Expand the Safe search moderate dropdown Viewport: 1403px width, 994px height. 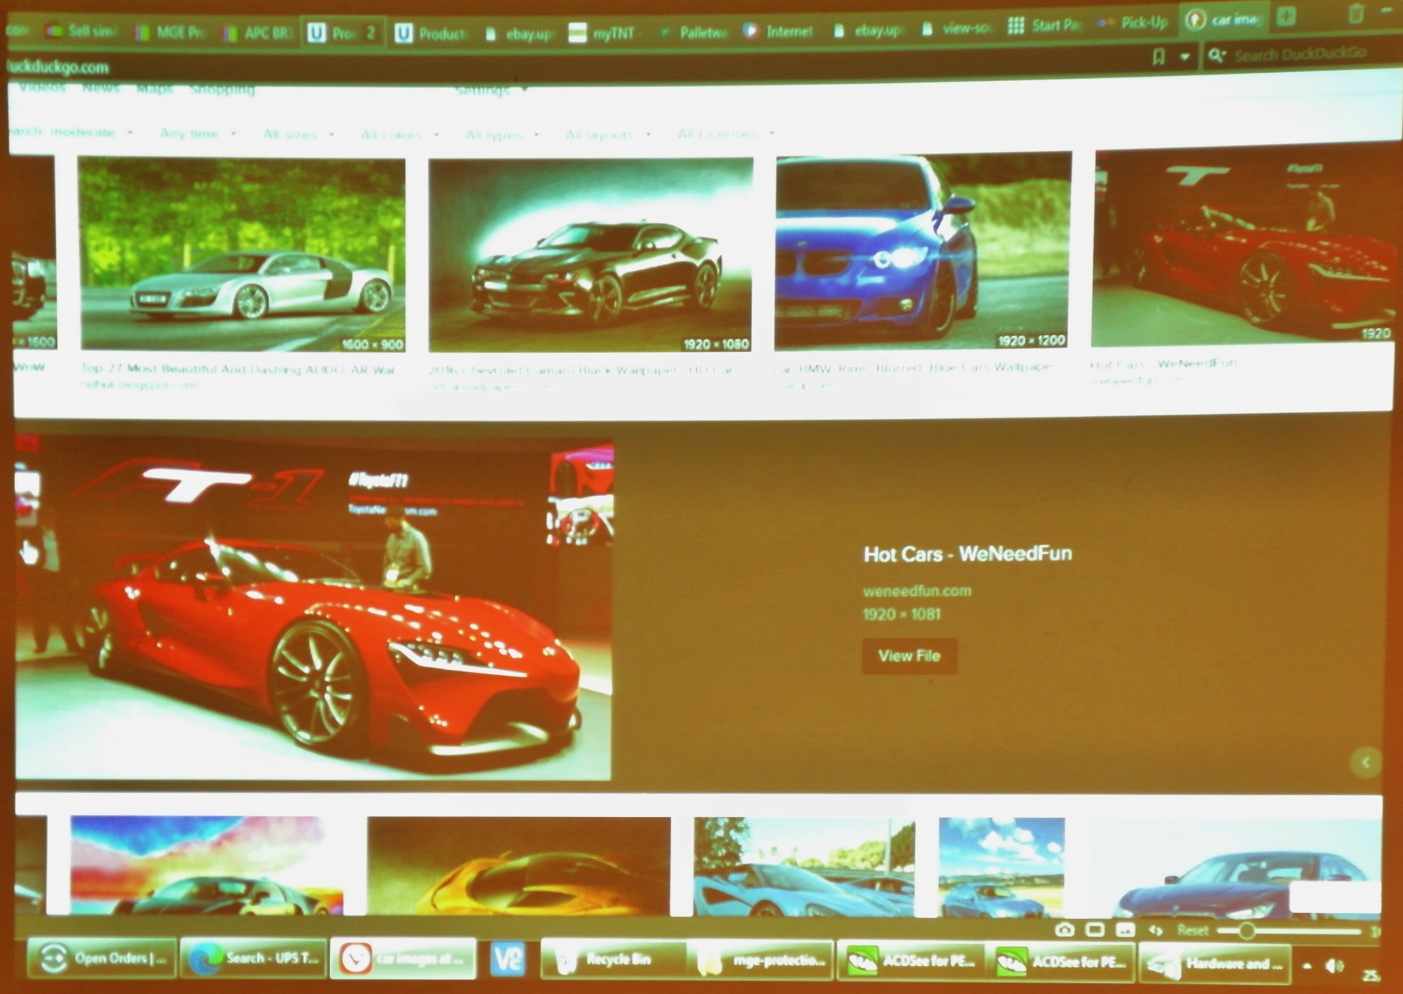point(72,132)
